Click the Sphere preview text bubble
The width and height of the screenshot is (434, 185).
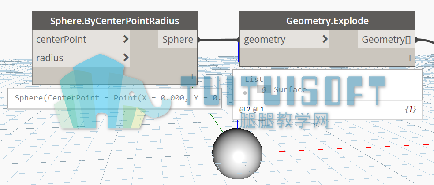click(x=115, y=98)
